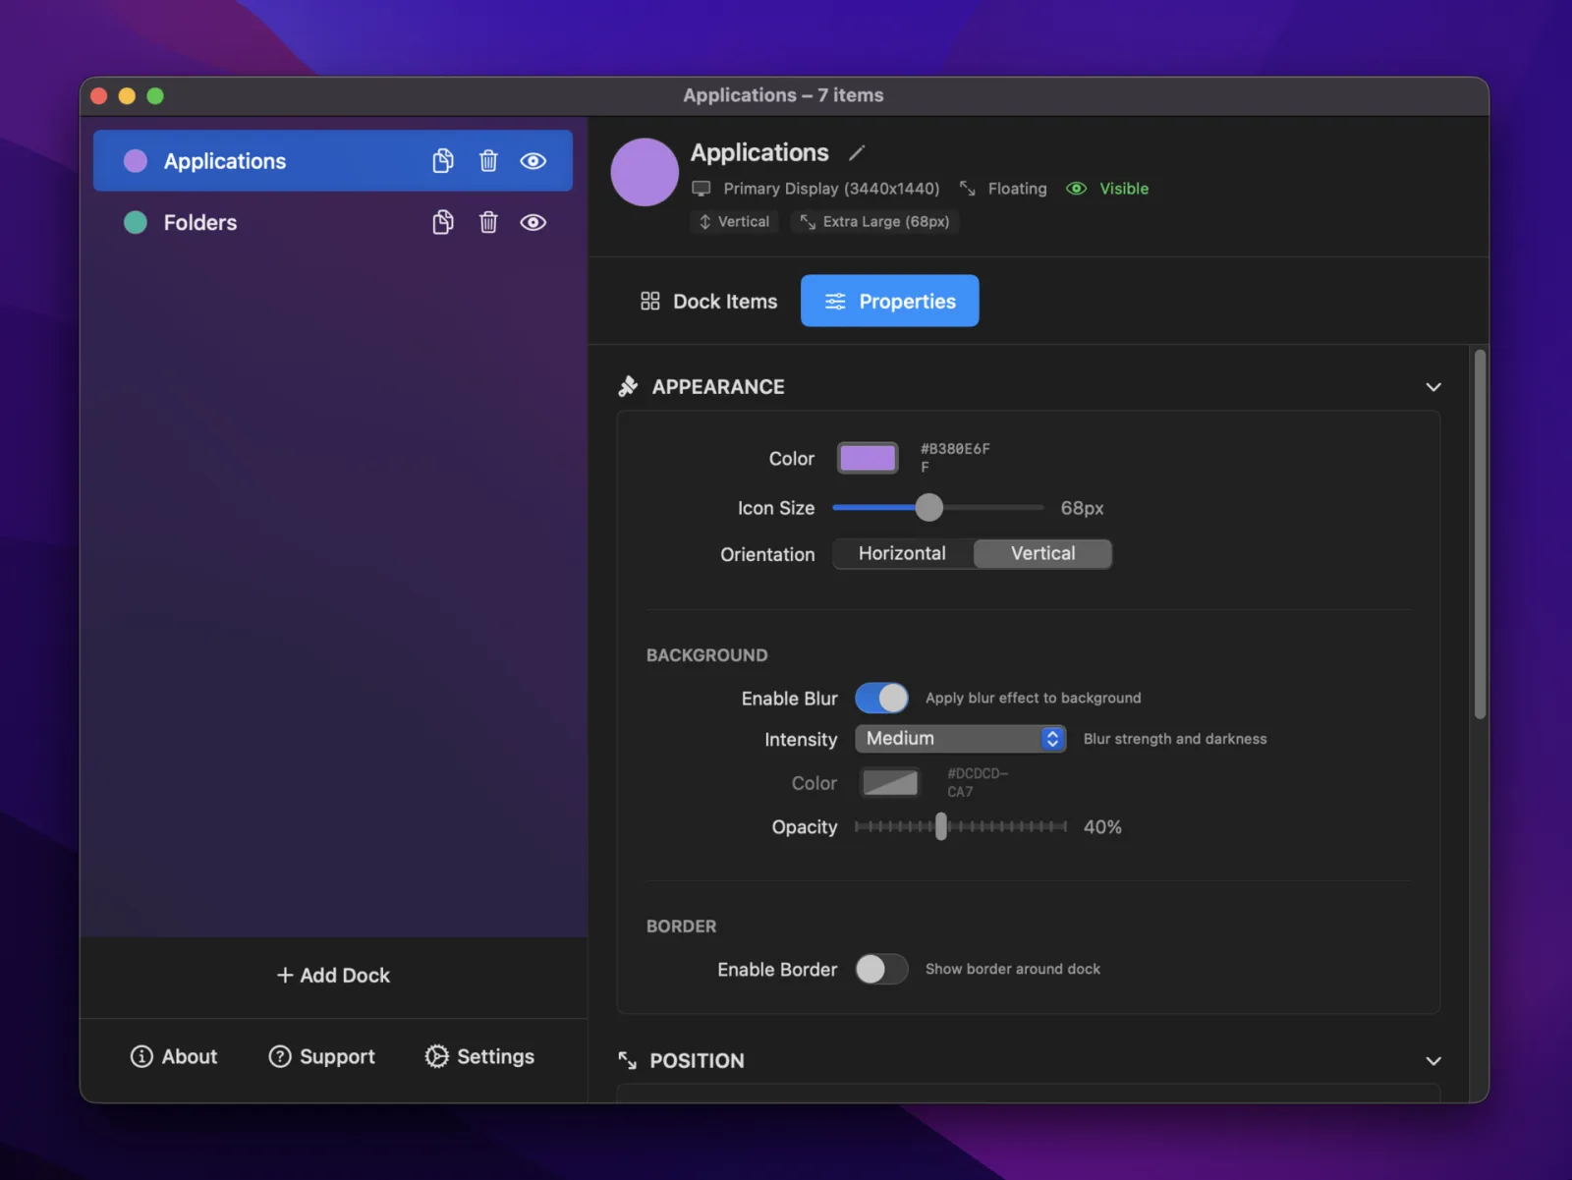Viewport: 1572px width, 1180px height.
Task: Open the Support page
Action: coord(322,1057)
